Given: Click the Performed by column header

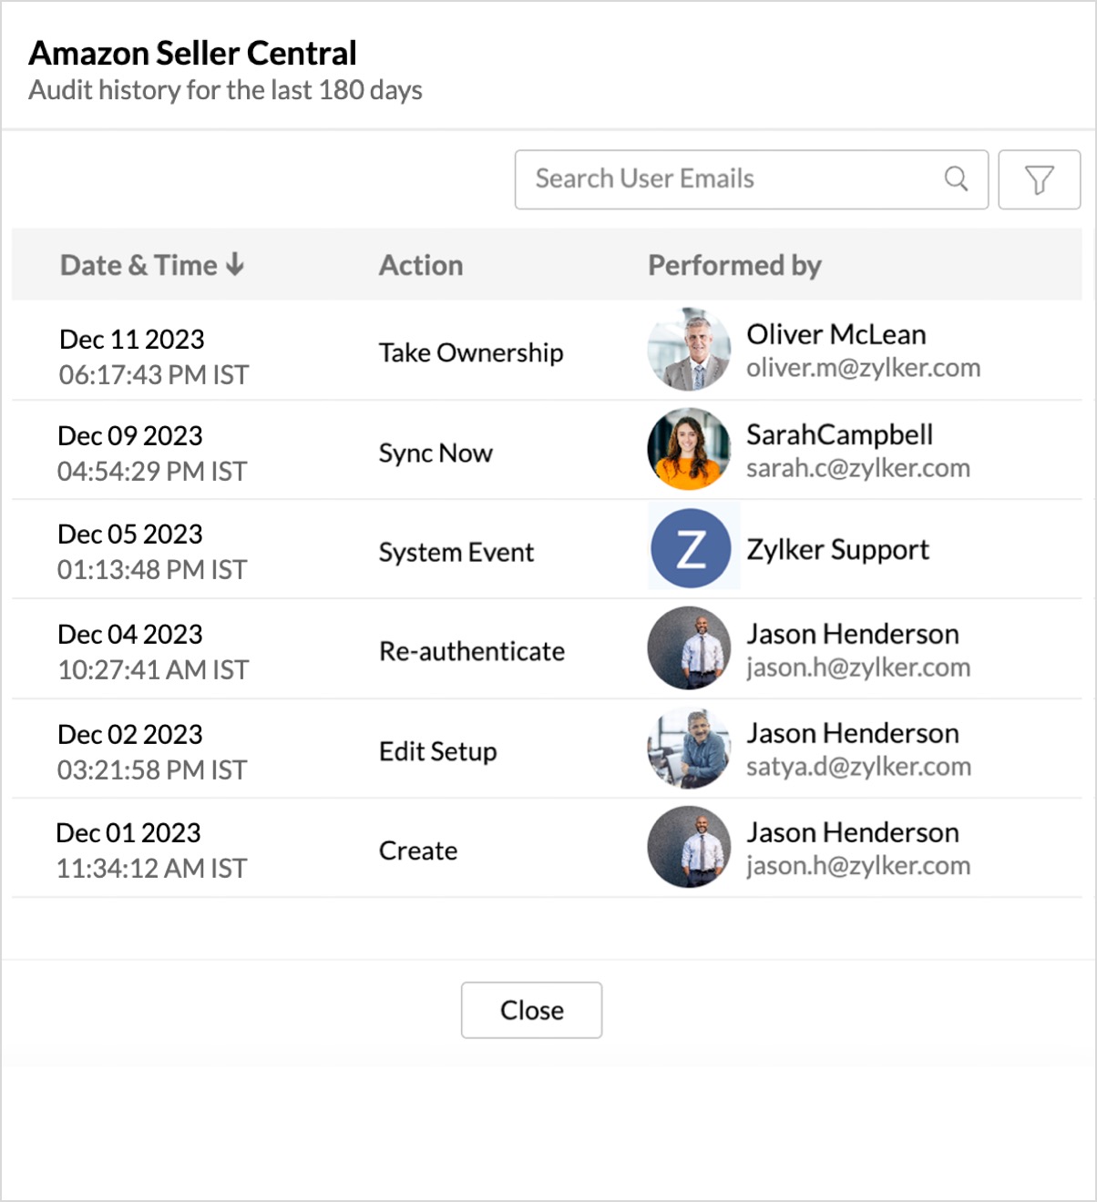Looking at the screenshot, I should (734, 265).
